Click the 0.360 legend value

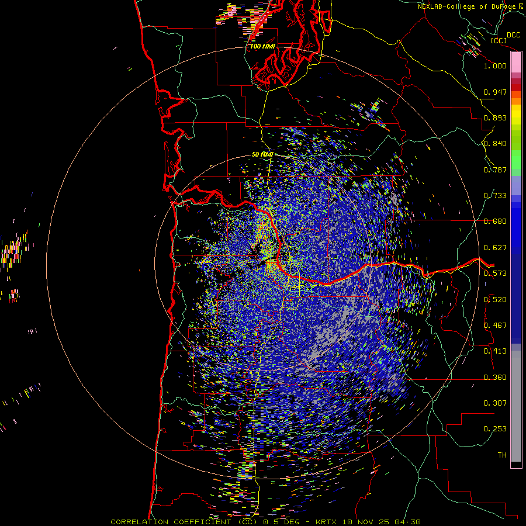point(495,378)
